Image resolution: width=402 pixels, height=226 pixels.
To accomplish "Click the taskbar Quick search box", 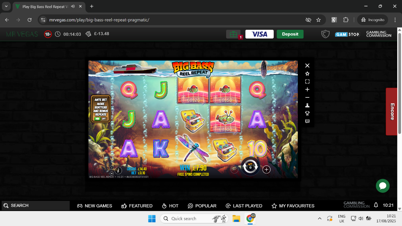I will click(x=194, y=219).
